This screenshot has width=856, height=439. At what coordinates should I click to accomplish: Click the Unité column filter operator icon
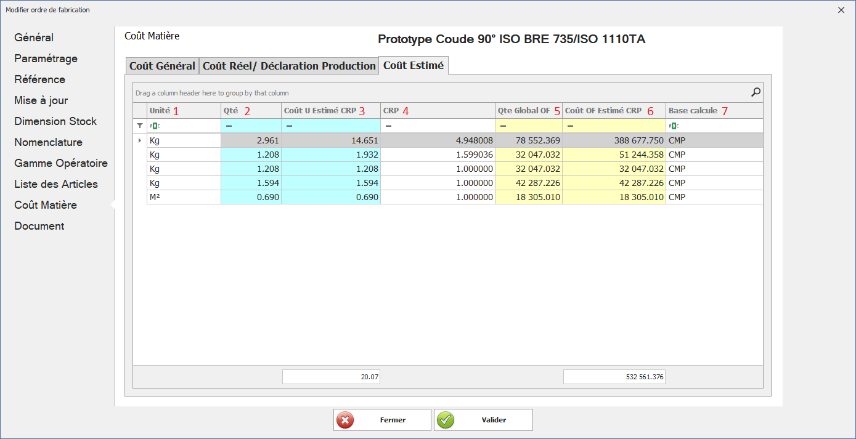155,126
